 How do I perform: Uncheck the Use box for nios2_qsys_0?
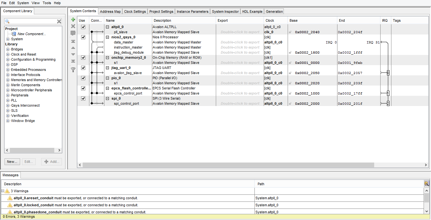click(83, 37)
